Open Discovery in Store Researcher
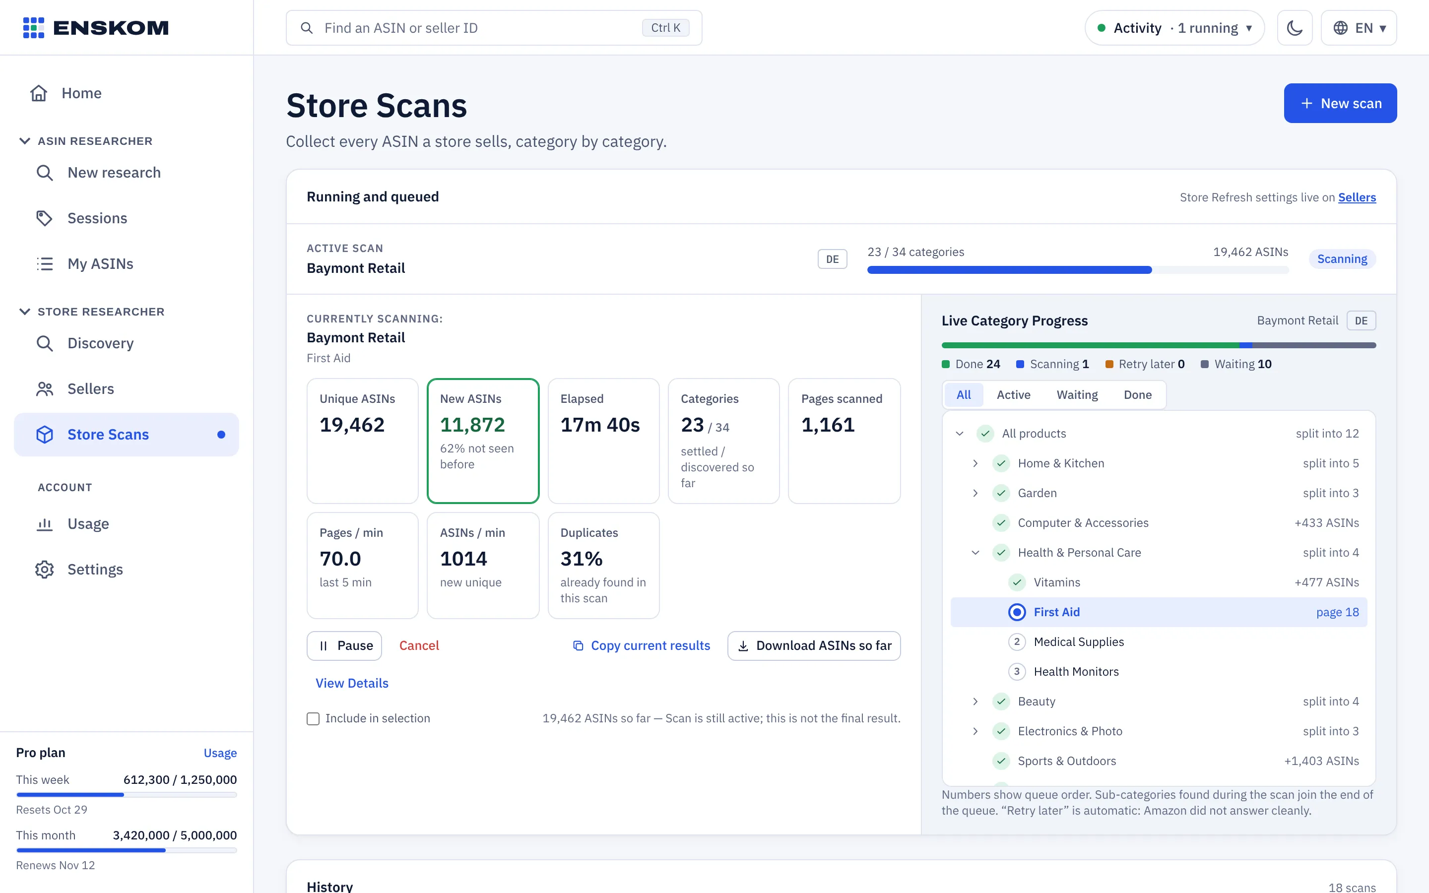The image size is (1429, 893). coord(127,343)
